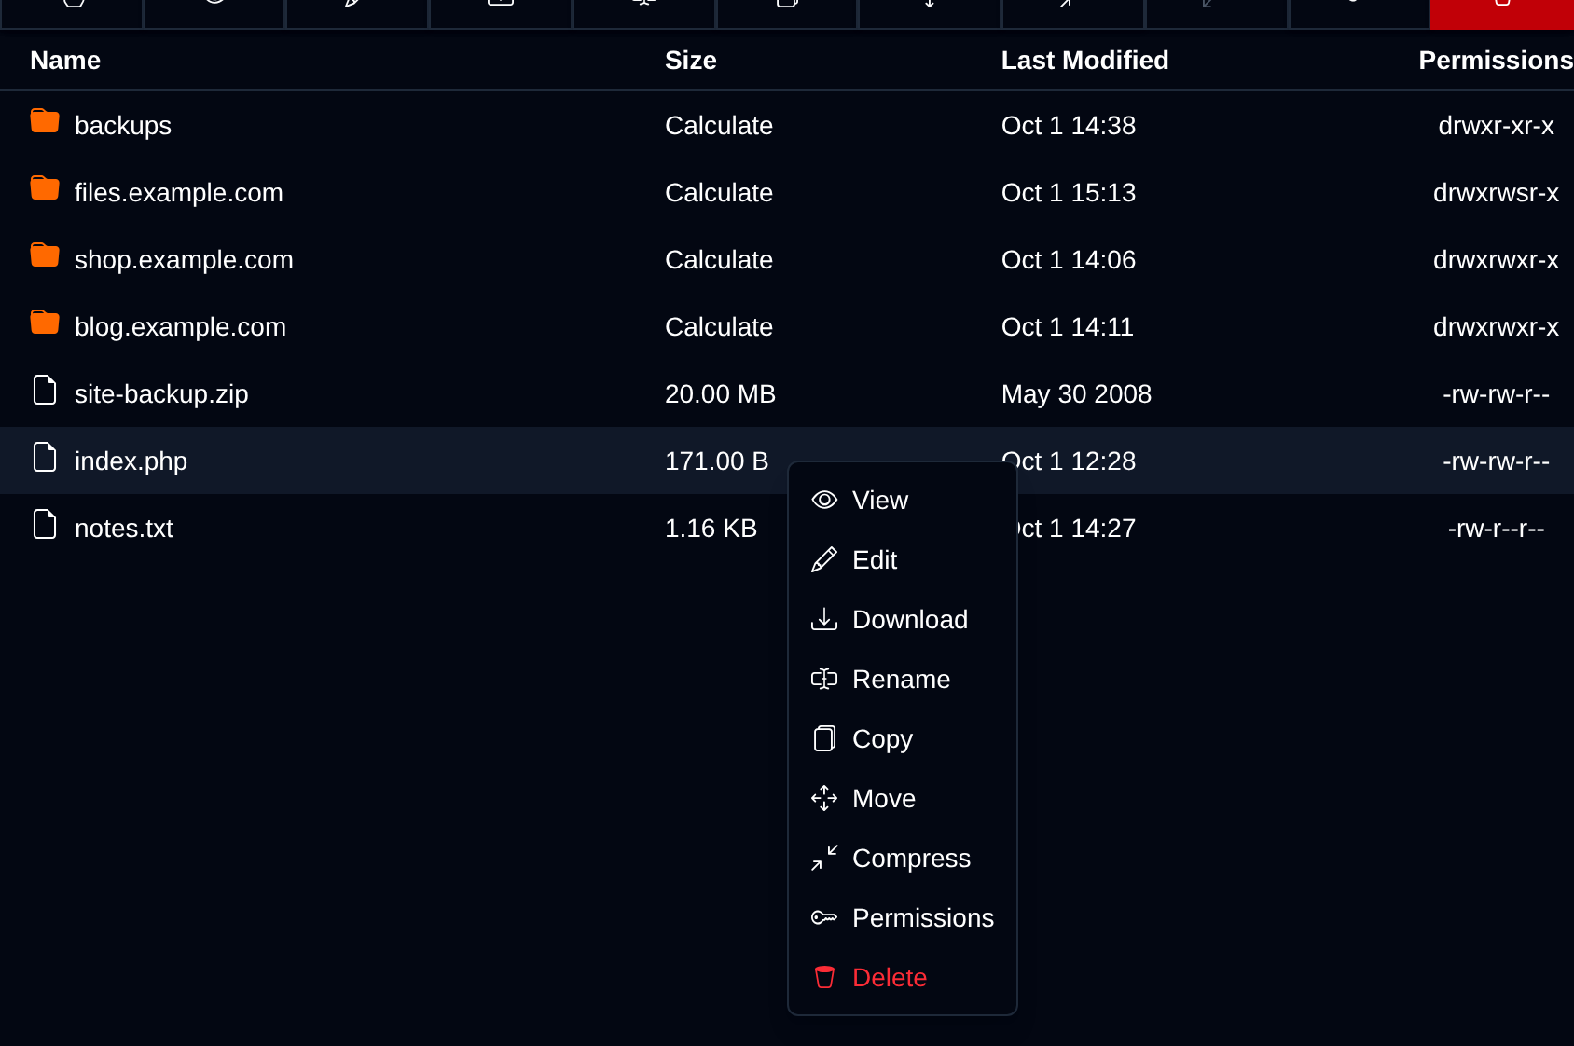Image resolution: width=1574 pixels, height=1046 pixels.
Task: Click the file icon for notes.txt
Action: tap(45, 524)
